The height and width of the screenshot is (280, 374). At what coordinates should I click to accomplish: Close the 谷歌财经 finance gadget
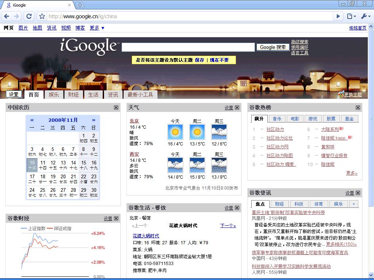pos(116,218)
